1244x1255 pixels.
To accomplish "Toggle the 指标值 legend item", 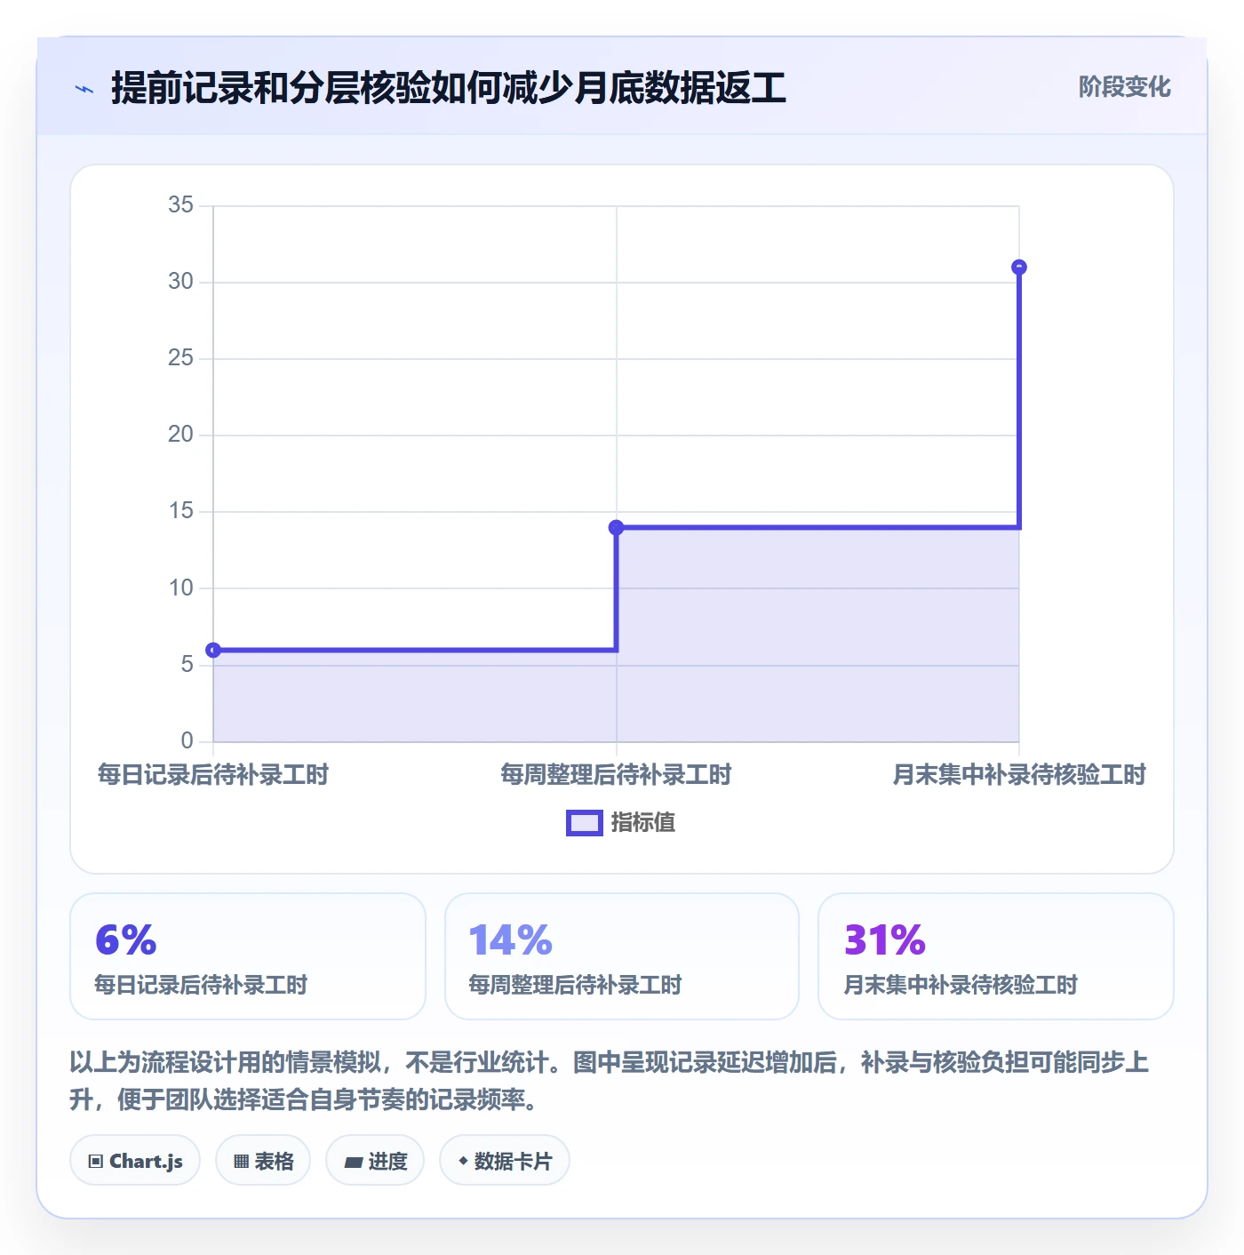I will tap(620, 823).
